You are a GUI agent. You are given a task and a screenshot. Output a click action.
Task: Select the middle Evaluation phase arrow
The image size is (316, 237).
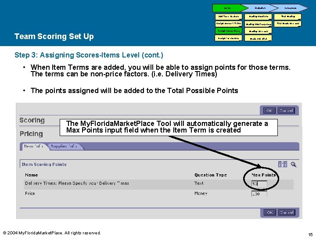(x=260, y=8)
